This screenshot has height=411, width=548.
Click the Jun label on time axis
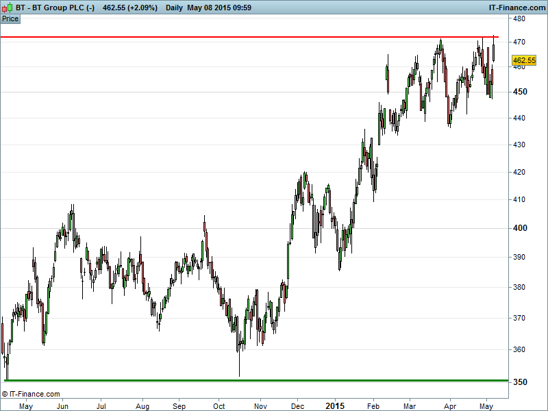62,406
